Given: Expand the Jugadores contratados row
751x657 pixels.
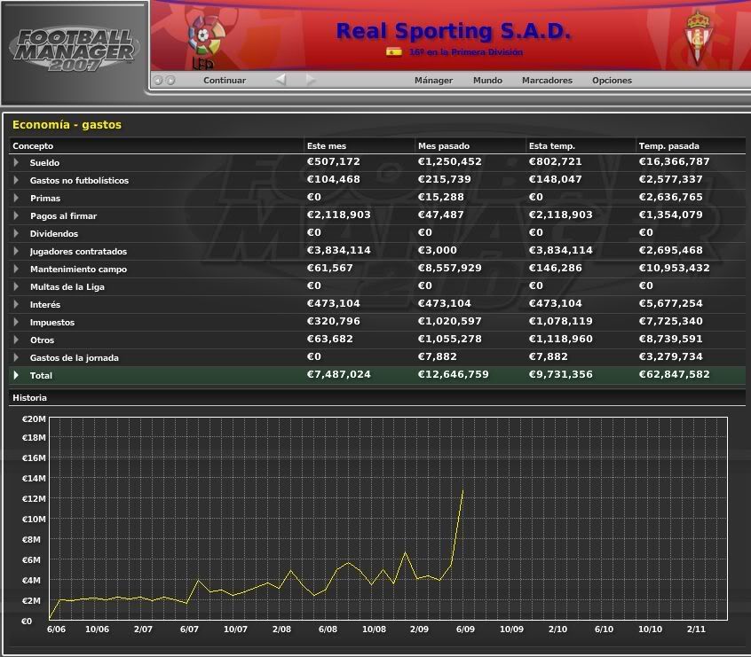Looking at the screenshot, I should pos(16,251).
